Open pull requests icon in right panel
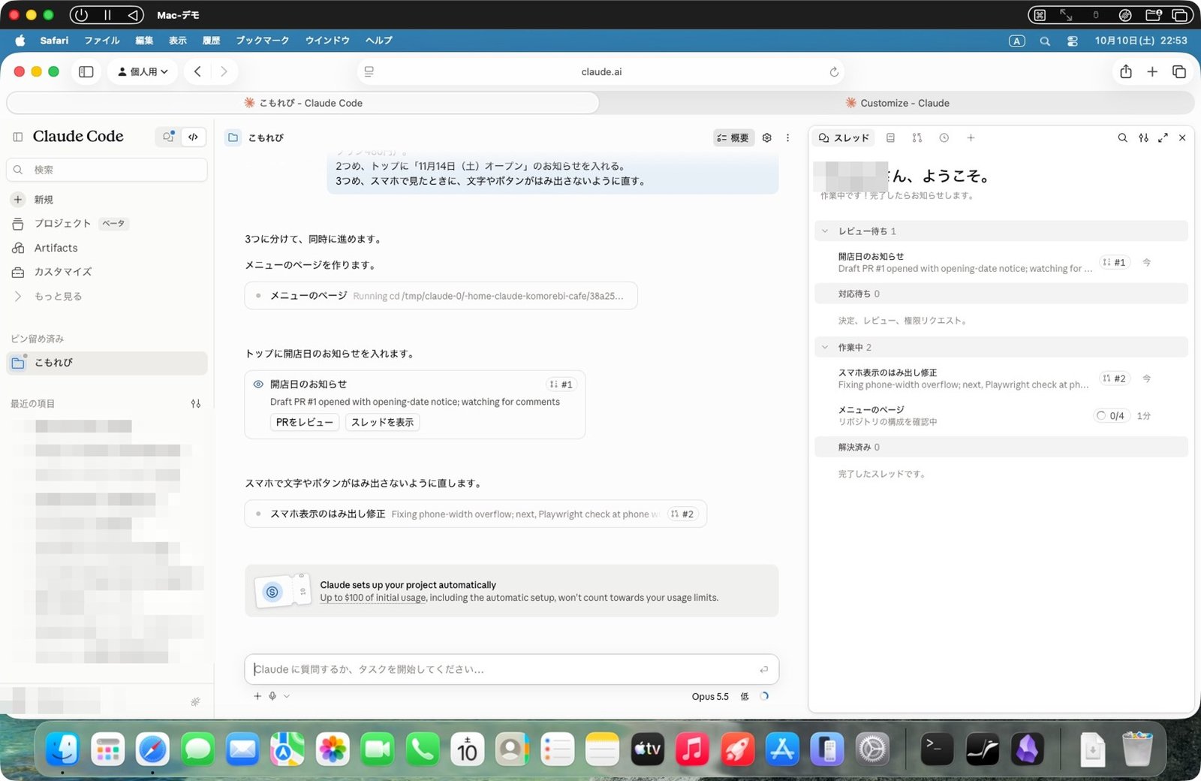Viewport: 1201px width, 781px height. click(917, 138)
